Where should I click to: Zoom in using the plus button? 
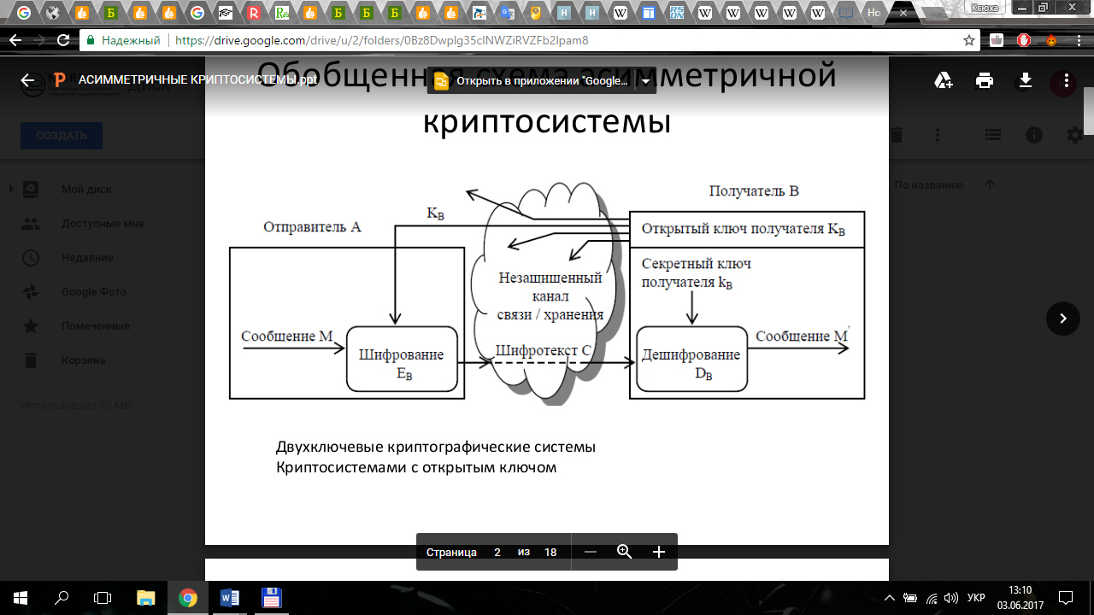[659, 552]
